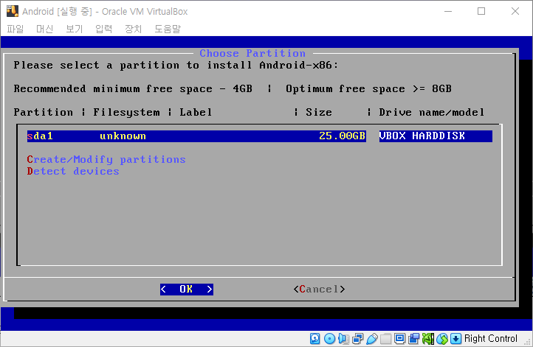This screenshot has height=347, width=533.
Task: Open the 장치 menu
Action: pyautogui.click(x=133, y=29)
